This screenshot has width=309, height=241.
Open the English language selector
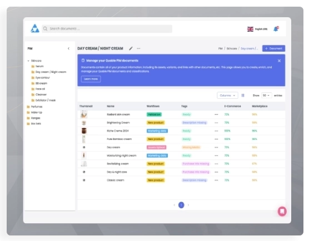point(257,29)
